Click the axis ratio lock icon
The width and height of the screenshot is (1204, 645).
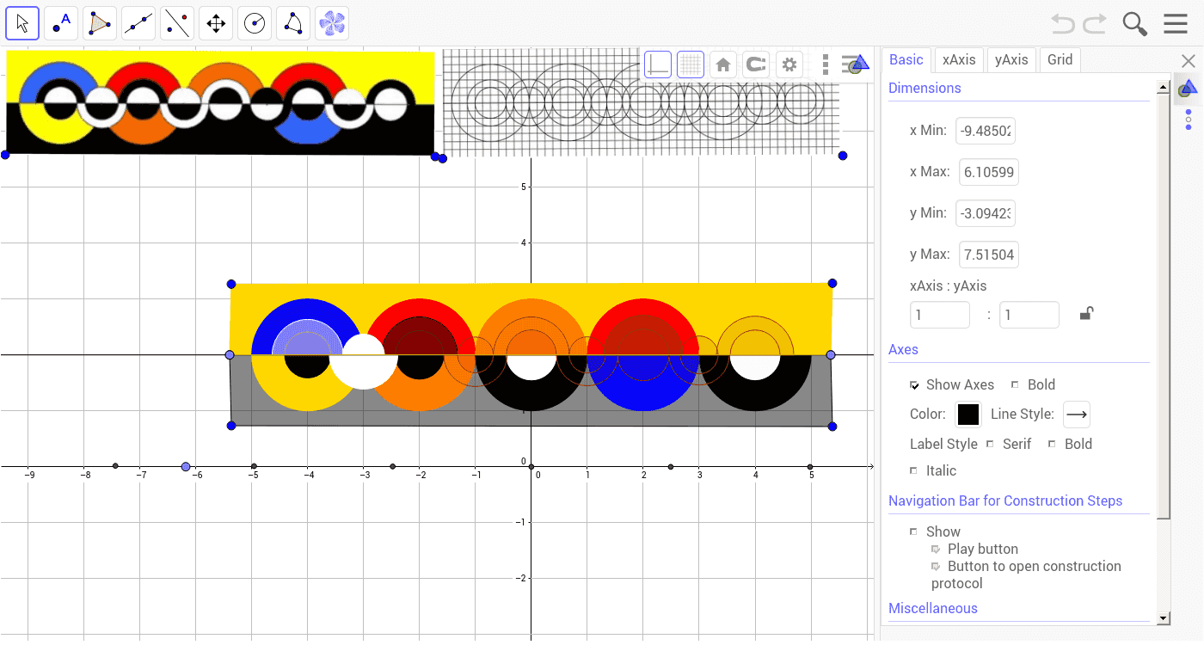pos(1086,314)
